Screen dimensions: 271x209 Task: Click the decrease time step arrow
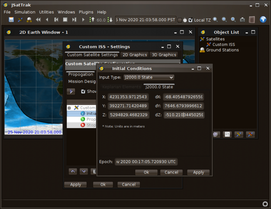click(x=110, y=20)
